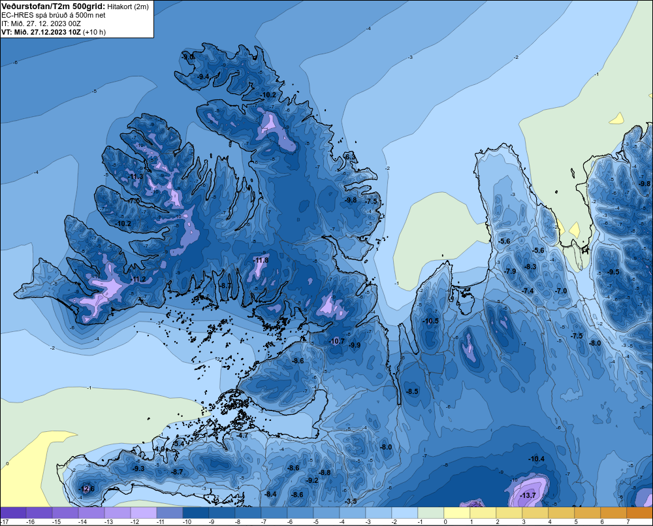Pick the legend swatch between 5 and 6
The width and height of the screenshot is (653, 526).
(x=587, y=513)
